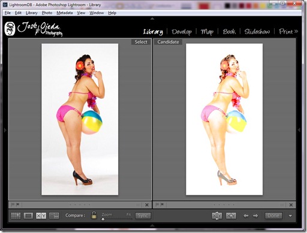Expand the left panel triangle
Viewport: 307px width, 233px height.
(x=5, y=130)
